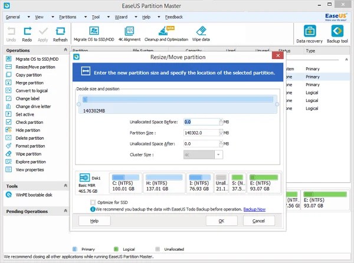Click the Cancel button
Image resolution: width=354 pixels, height=263 pixels.
(259, 221)
